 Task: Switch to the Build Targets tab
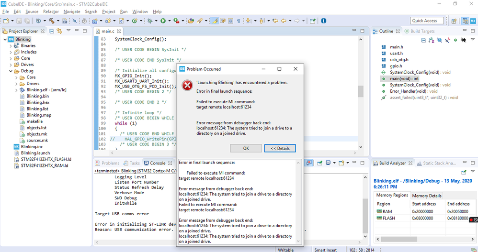[x=420, y=31]
